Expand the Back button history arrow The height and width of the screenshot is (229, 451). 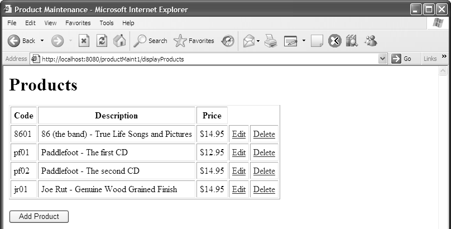(x=42, y=41)
